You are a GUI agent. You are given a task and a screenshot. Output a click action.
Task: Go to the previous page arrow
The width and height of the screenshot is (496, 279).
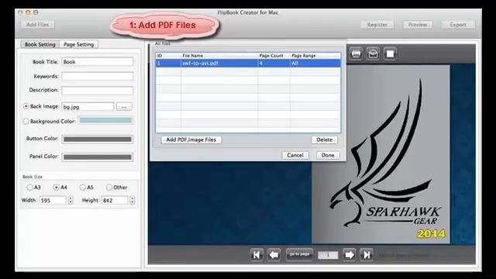[x=274, y=255]
